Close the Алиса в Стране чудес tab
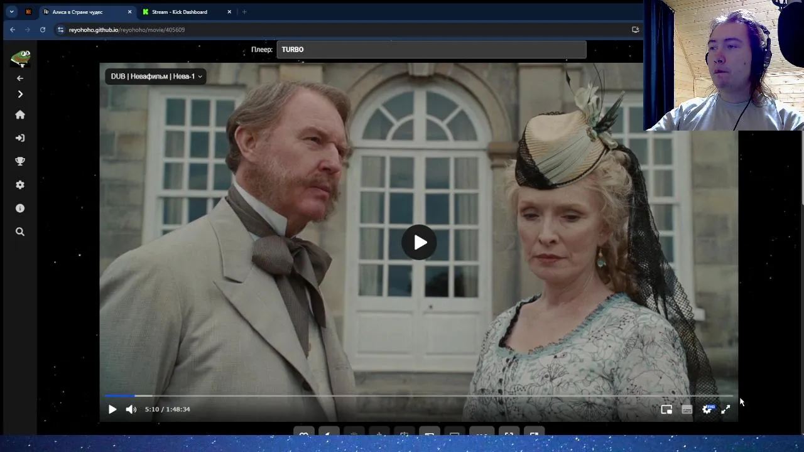Image resolution: width=804 pixels, height=452 pixels. 129,12
